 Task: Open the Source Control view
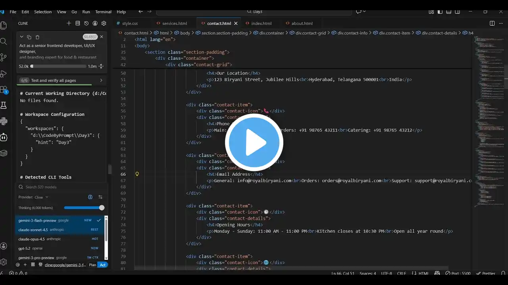[x=4, y=57]
